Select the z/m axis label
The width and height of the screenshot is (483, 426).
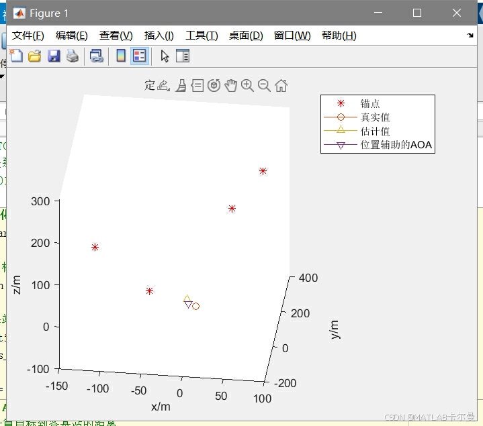tap(16, 285)
